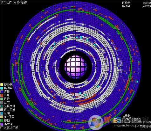151x131 pixels.
Task: Click the 正在执行 合并 整理 status text
Action: coord(14,3)
